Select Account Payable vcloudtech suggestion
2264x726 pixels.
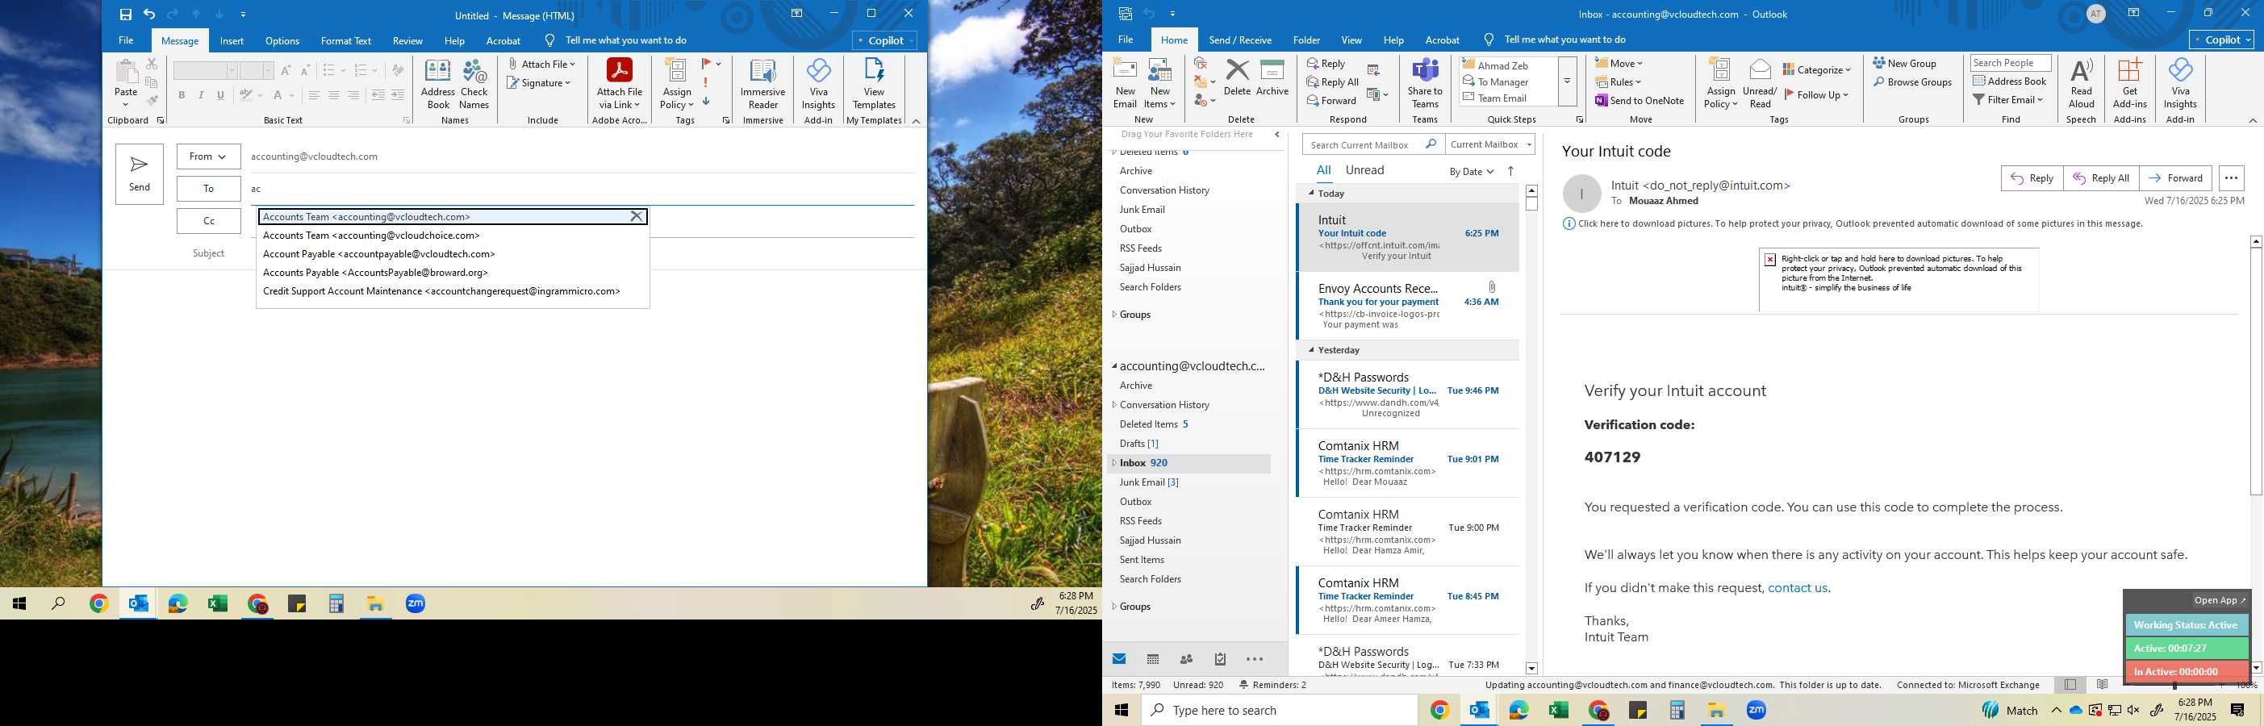[378, 254]
